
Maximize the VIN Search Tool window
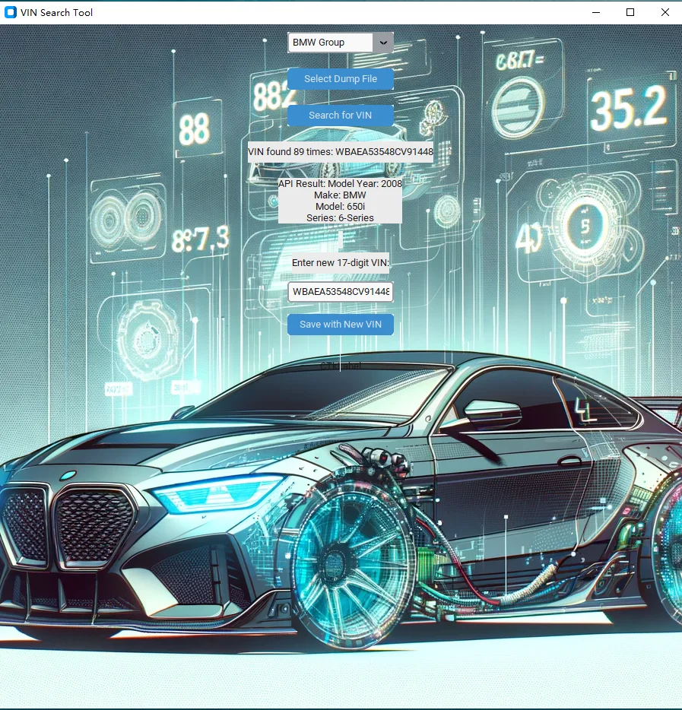[x=630, y=12]
